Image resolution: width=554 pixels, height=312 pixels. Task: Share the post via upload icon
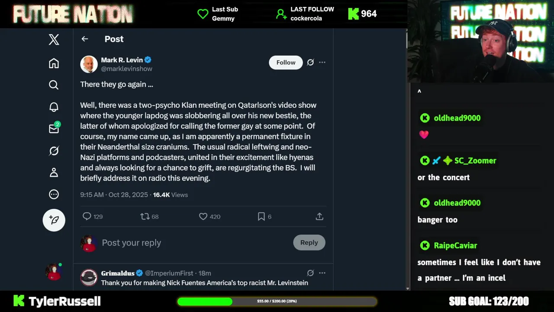click(319, 216)
